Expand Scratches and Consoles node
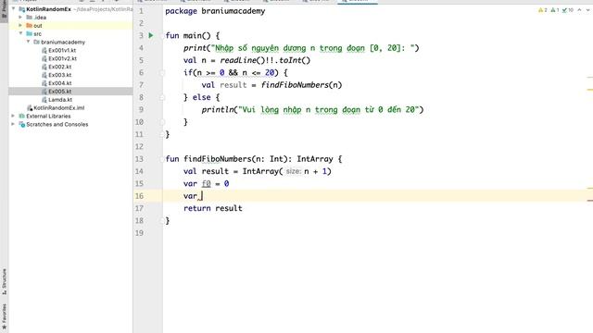The image size is (593, 333). click(13, 124)
